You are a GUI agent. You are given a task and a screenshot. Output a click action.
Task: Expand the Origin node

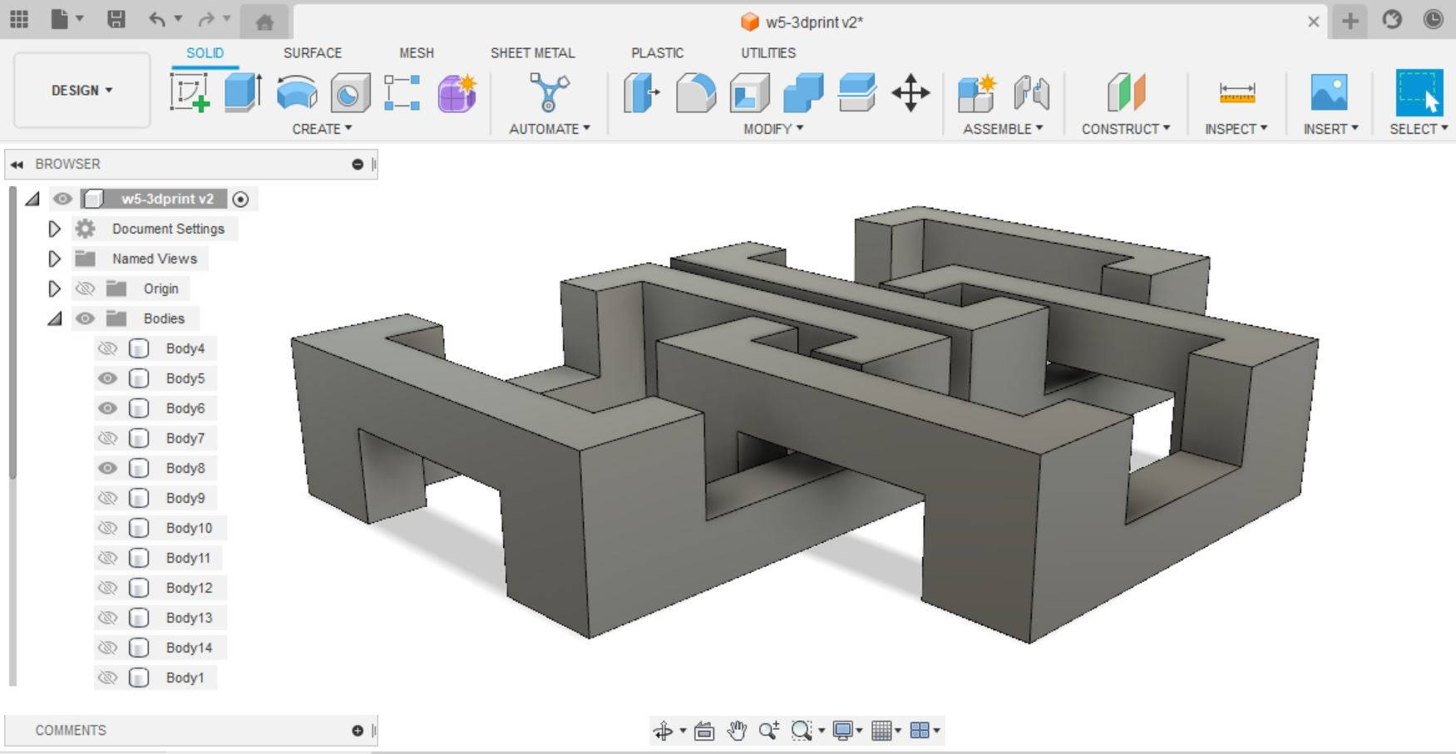tap(54, 288)
